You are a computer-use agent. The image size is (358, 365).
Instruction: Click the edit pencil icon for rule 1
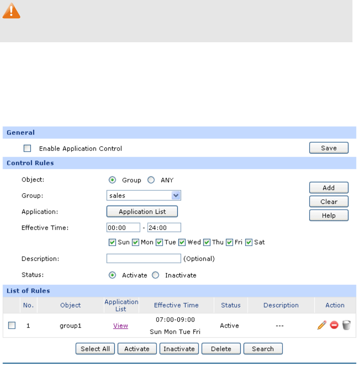point(322,325)
